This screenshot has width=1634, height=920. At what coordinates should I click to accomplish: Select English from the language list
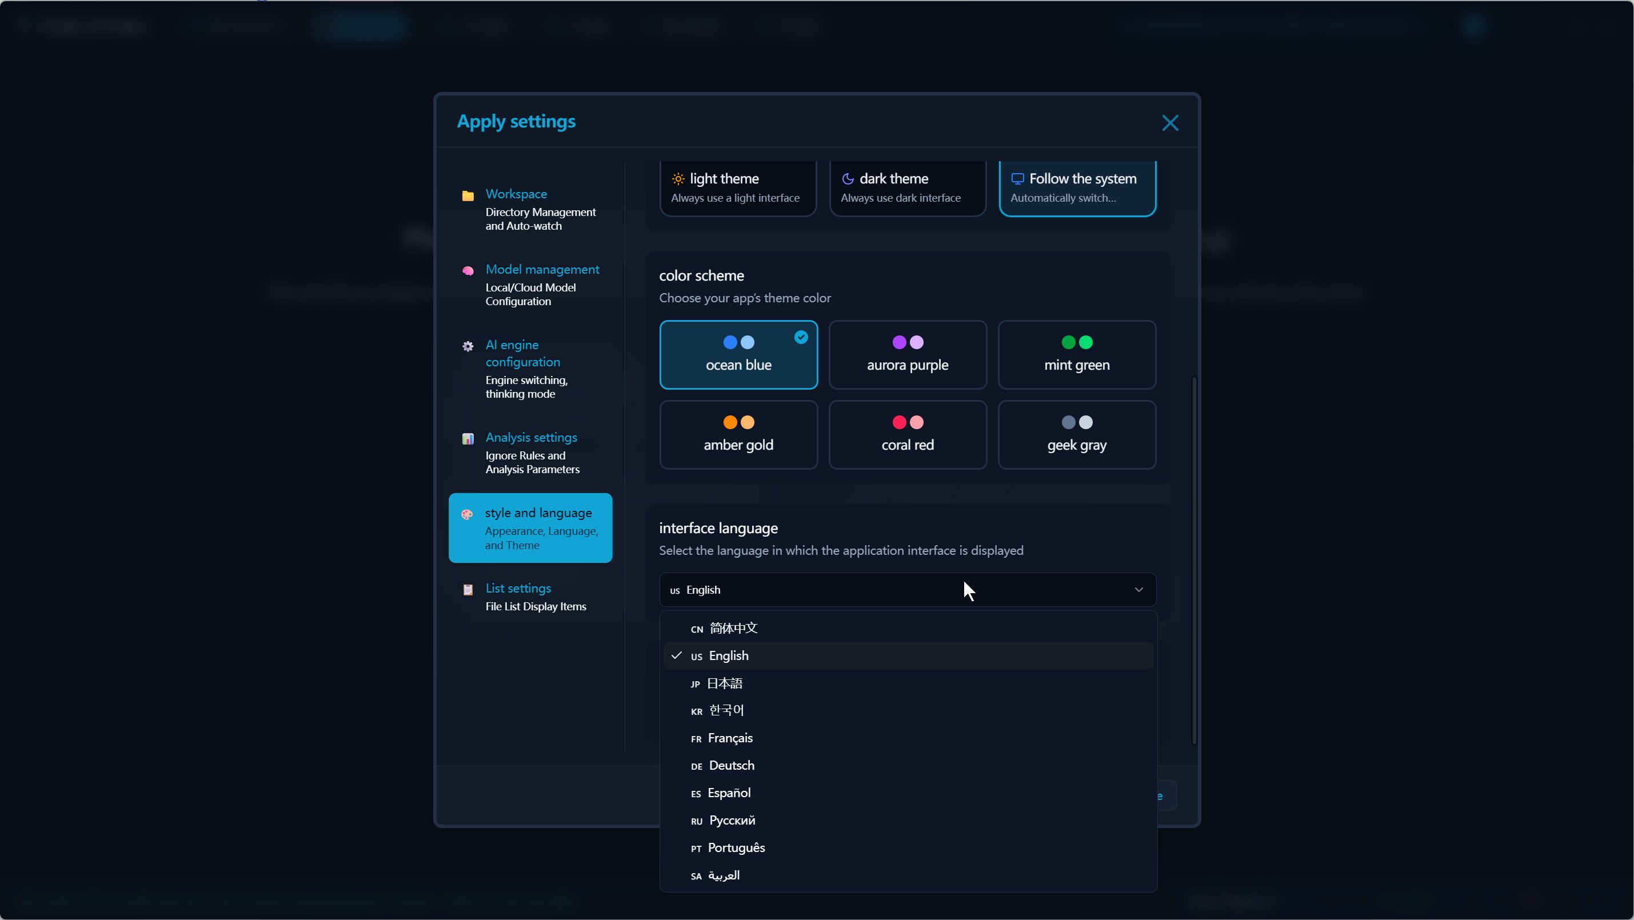coord(908,655)
